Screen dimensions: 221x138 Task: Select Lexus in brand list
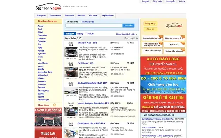(41, 66)
